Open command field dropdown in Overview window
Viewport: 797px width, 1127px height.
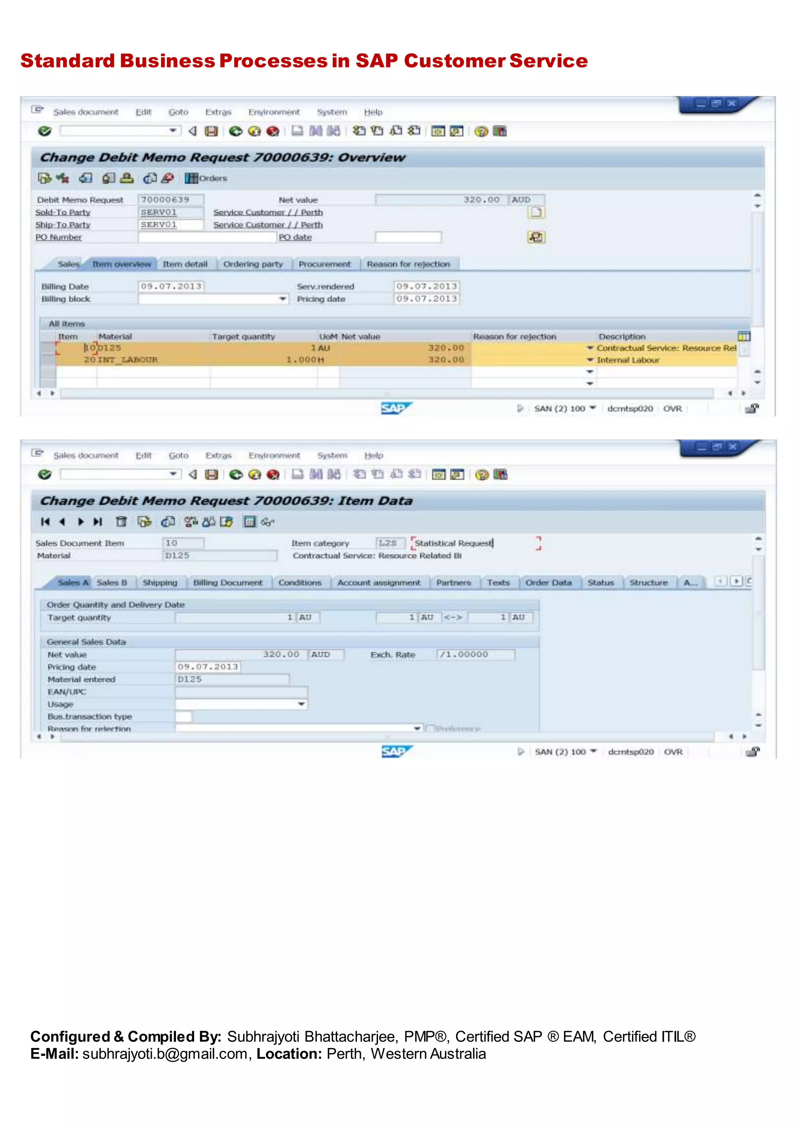[x=173, y=131]
